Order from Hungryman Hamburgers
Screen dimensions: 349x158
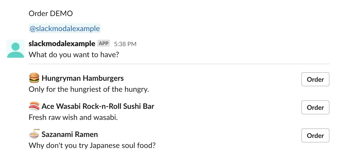click(x=315, y=79)
